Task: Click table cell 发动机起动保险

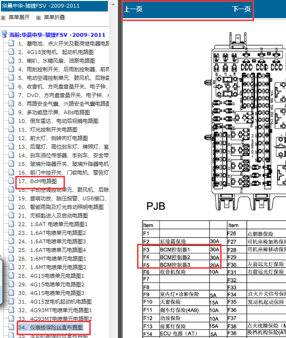Action: click(x=266, y=302)
